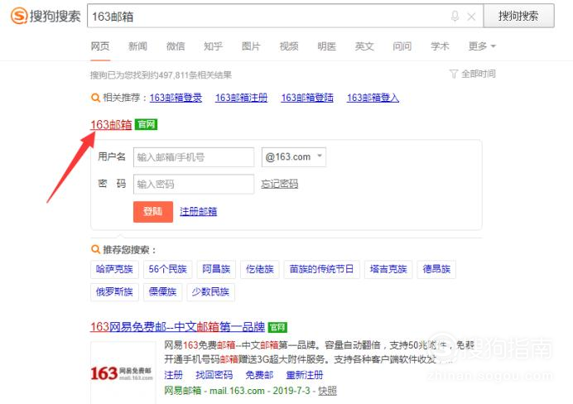Select suggested search 仡佬族
The image size is (573, 404).
tap(260, 270)
